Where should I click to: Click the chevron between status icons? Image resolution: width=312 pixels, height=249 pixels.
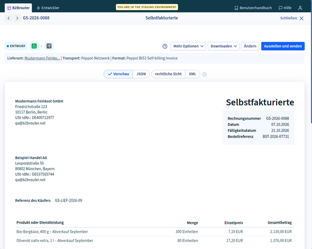coord(41,46)
